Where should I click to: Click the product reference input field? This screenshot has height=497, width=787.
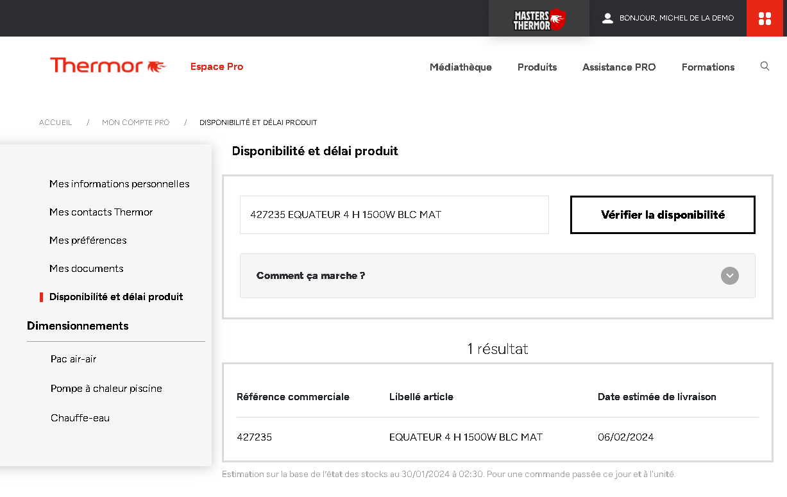(394, 215)
